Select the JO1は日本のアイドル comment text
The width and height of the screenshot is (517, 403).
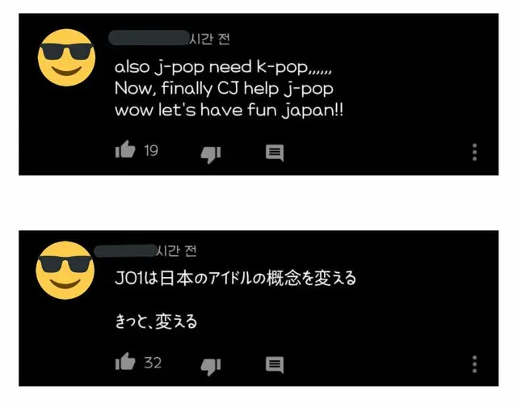pos(235,278)
